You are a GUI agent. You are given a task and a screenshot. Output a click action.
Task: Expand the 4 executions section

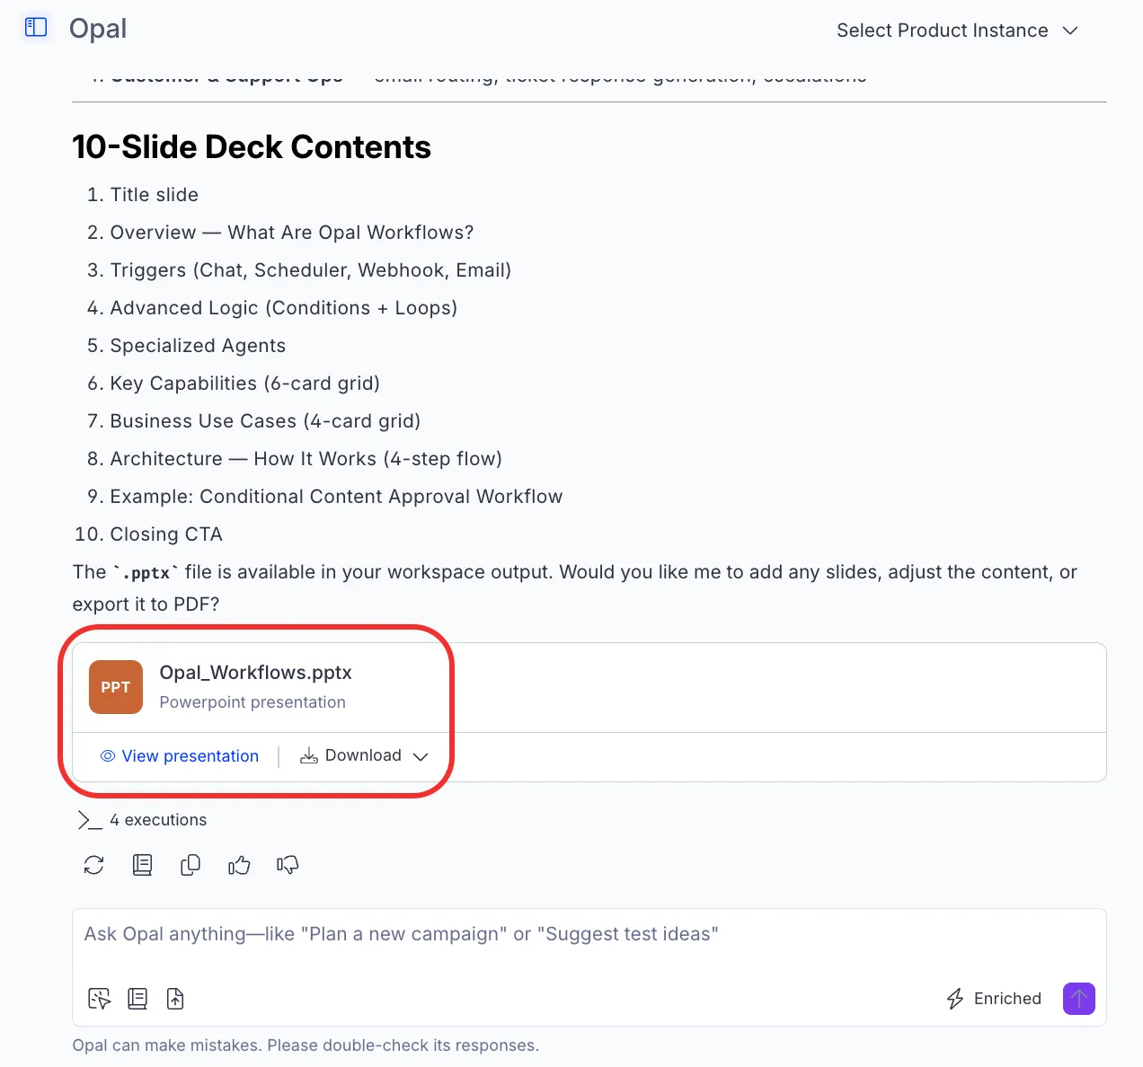click(x=142, y=820)
